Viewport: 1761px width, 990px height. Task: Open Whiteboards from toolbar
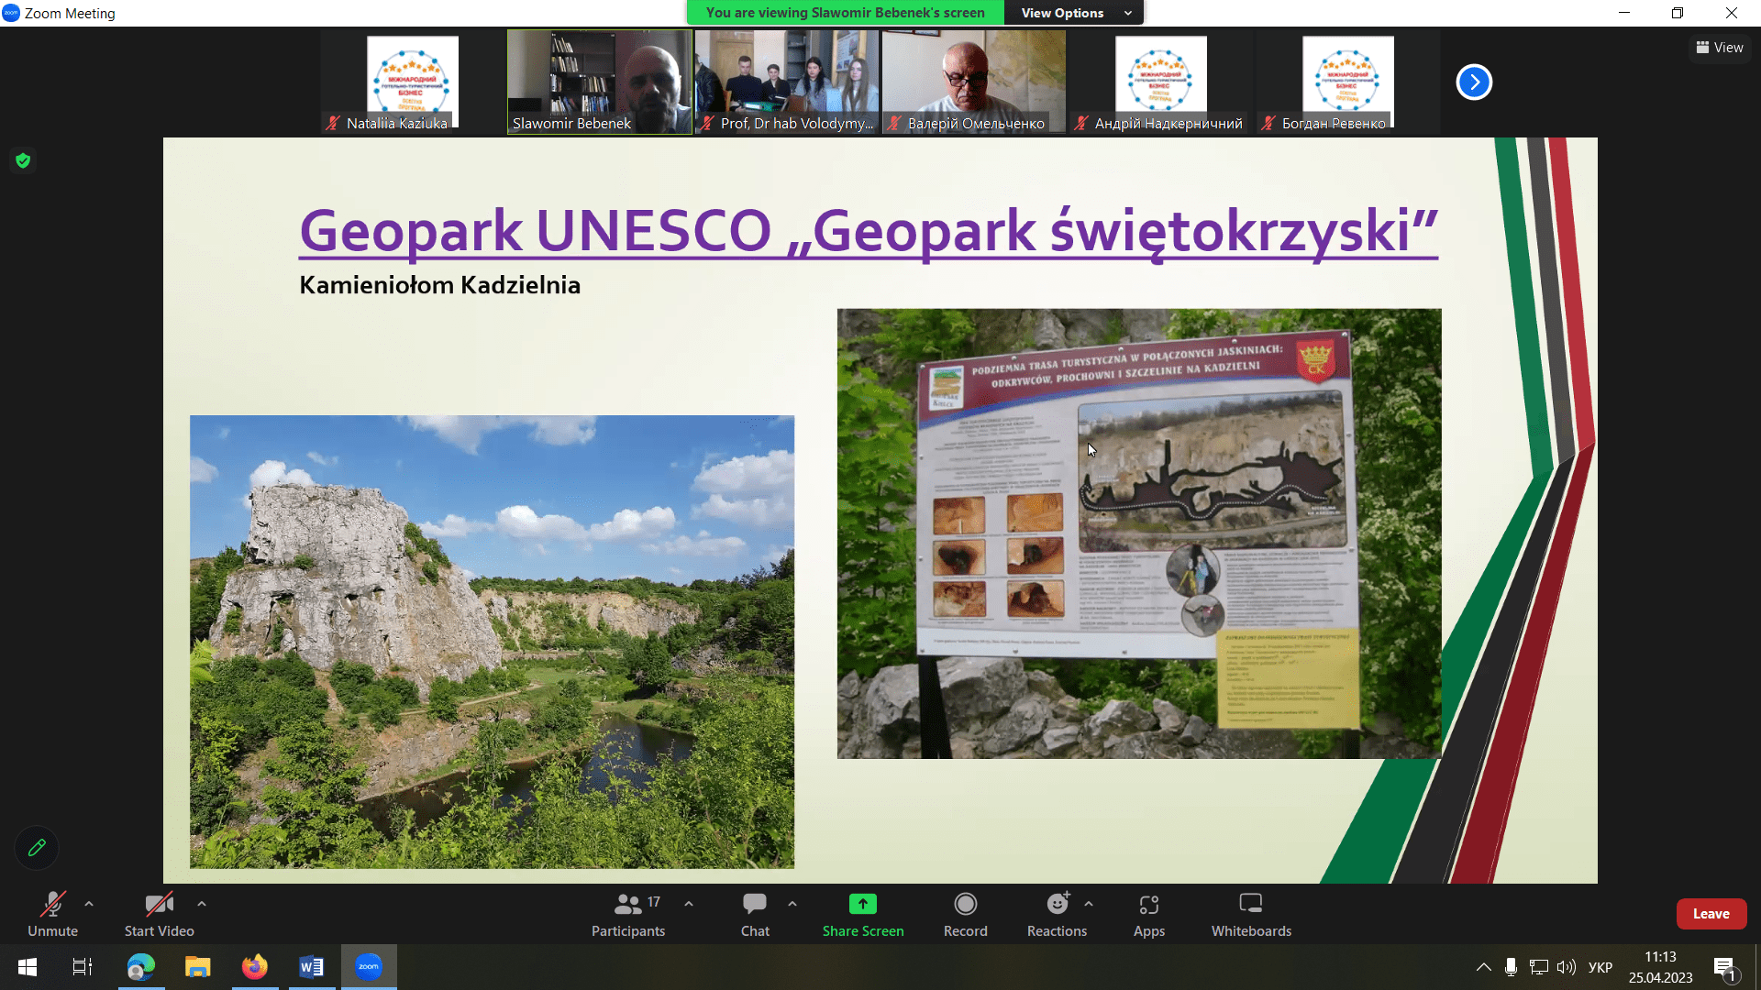(1250, 905)
